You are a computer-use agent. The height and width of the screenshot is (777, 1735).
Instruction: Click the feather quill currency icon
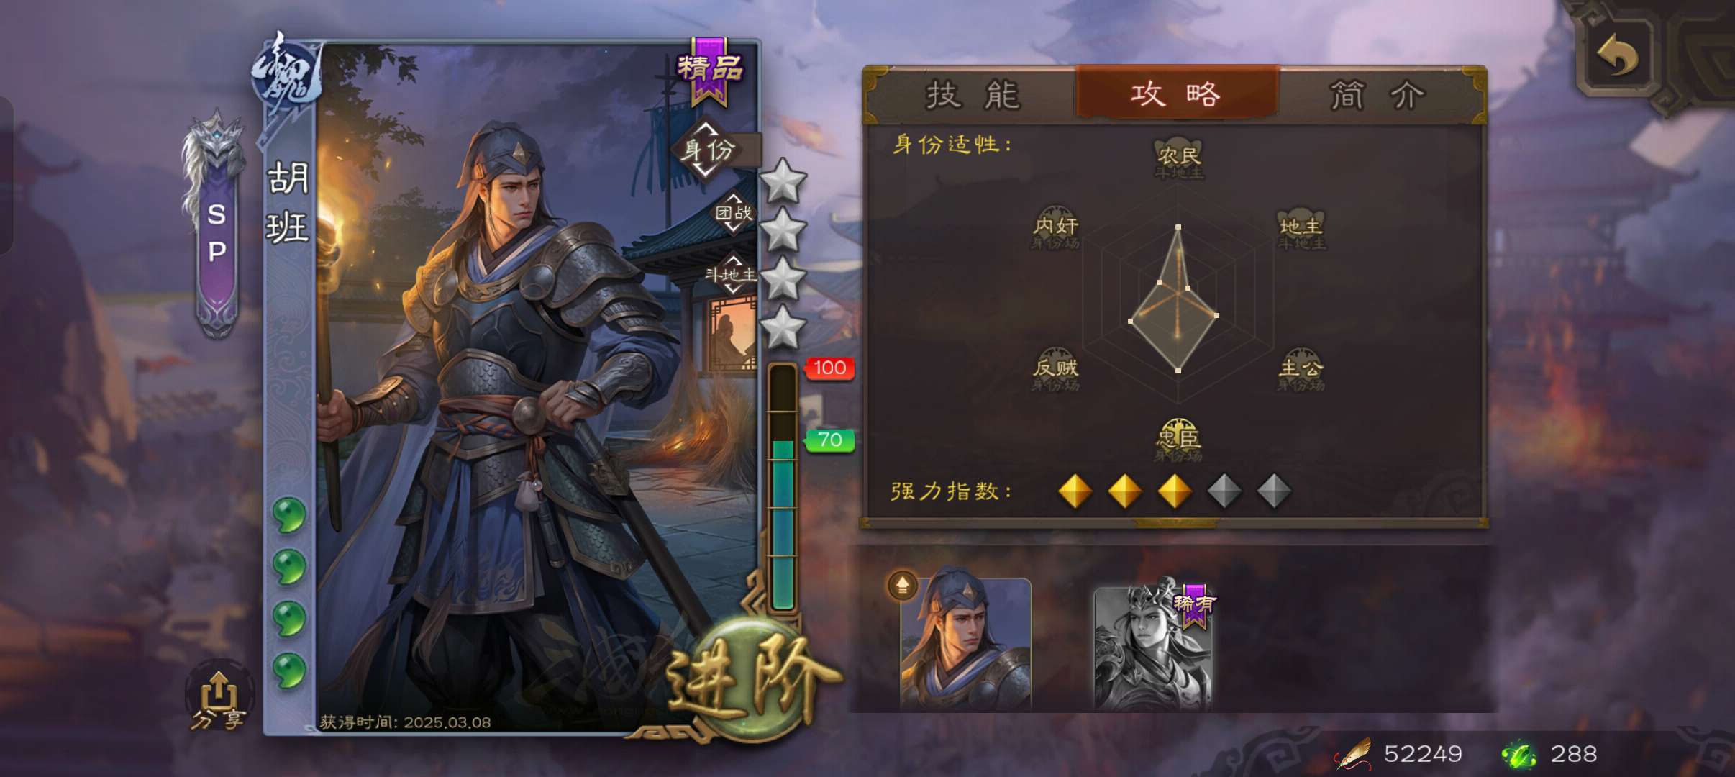click(x=1354, y=754)
